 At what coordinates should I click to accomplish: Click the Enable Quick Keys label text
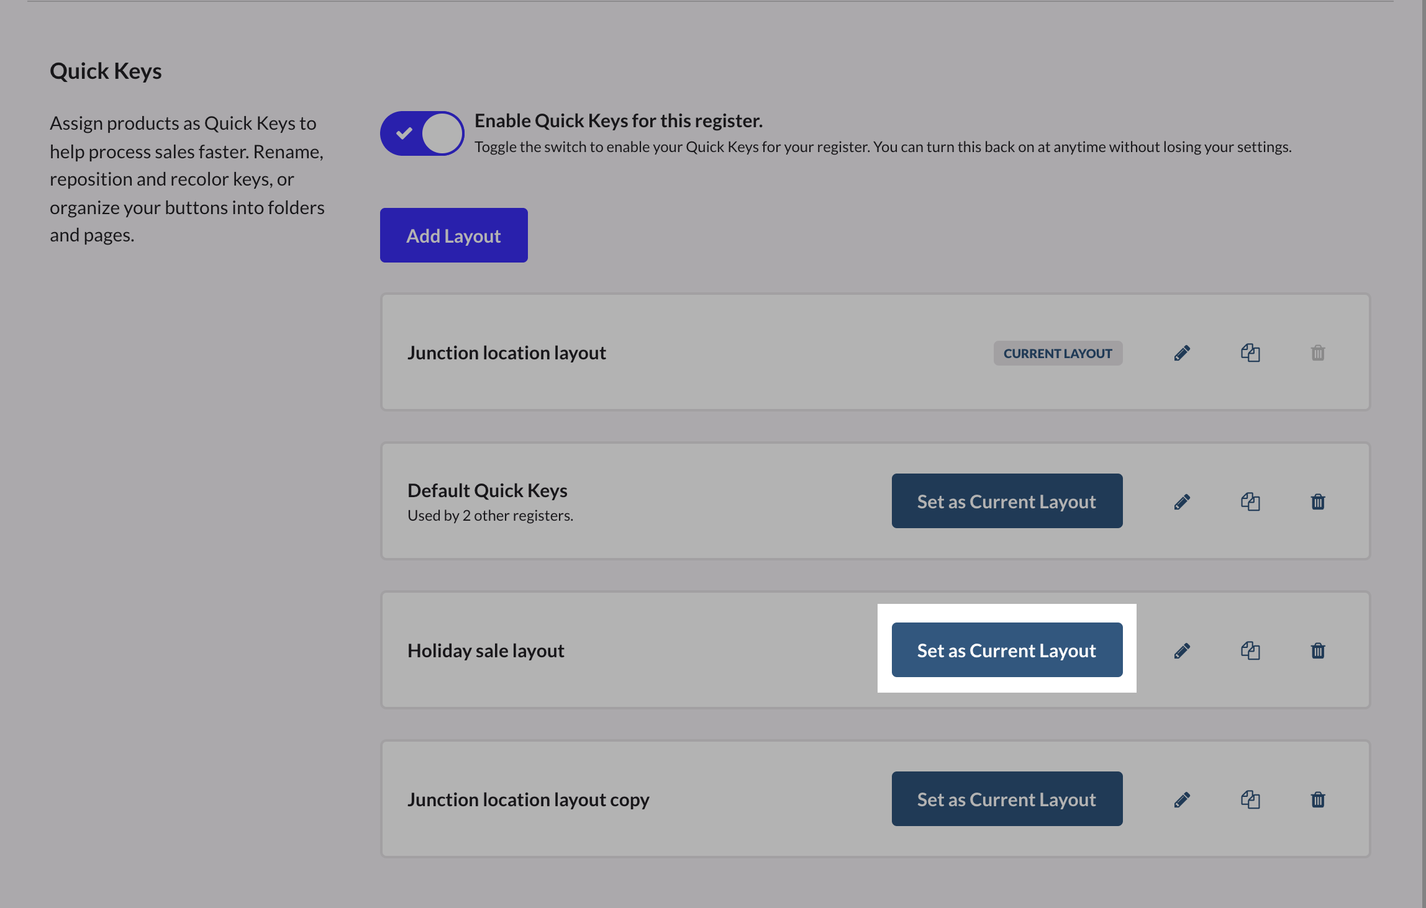618,121
